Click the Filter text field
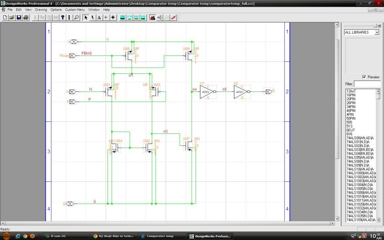This screenshot has width=384, height=240. 367,84
